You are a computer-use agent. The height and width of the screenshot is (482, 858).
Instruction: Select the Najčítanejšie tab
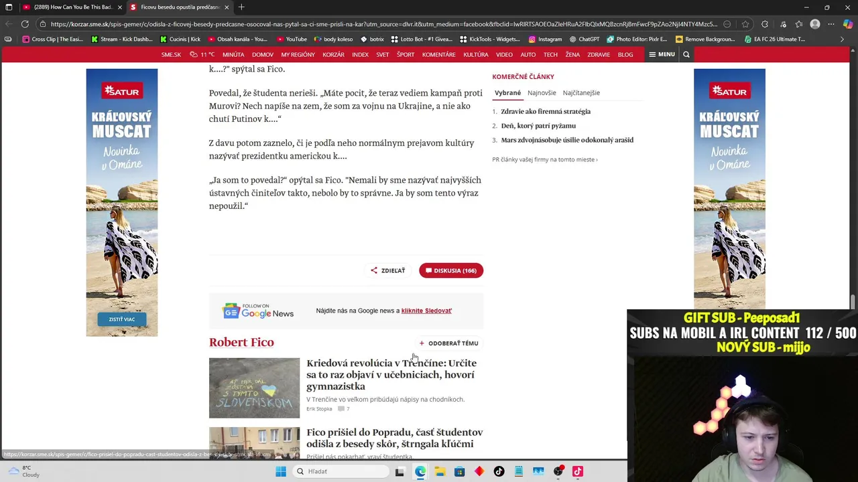[581, 93]
